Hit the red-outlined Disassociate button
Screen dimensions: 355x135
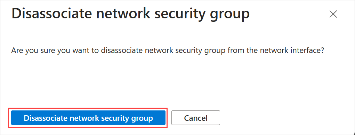[x=88, y=118]
